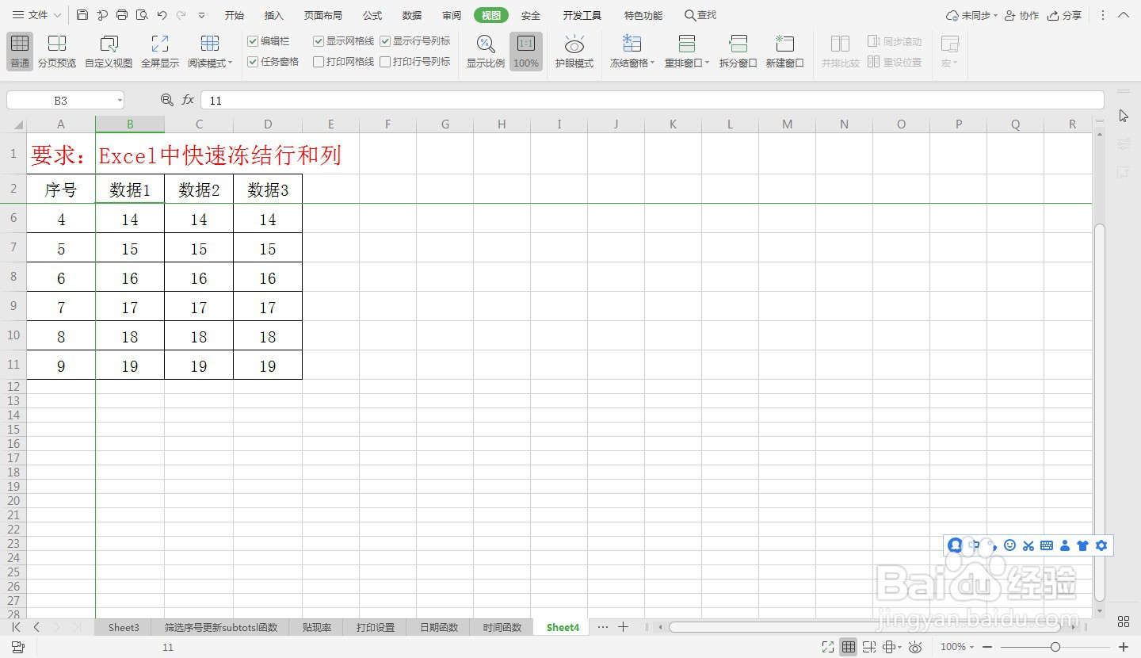Click the emoji smiley in IME toolbar

point(1009,545)
